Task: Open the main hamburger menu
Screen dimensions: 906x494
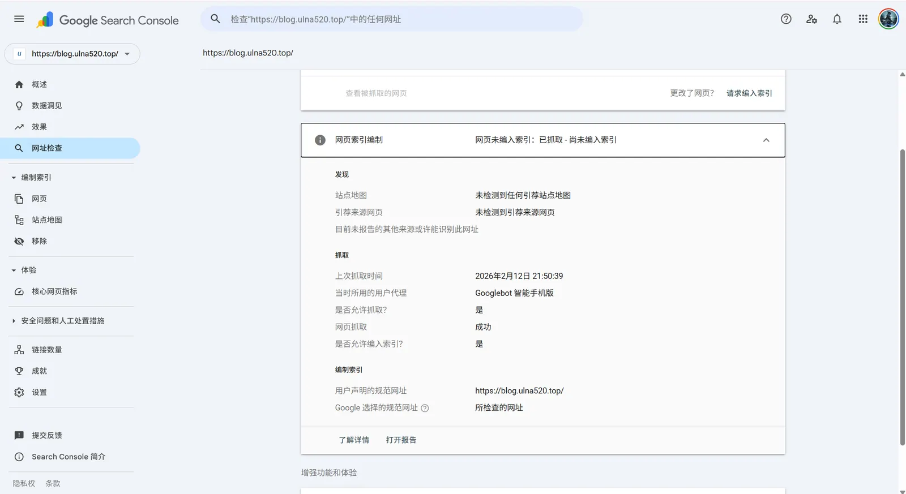Action: [19, 19]
